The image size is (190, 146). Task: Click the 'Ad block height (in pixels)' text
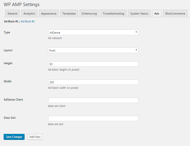64,70
